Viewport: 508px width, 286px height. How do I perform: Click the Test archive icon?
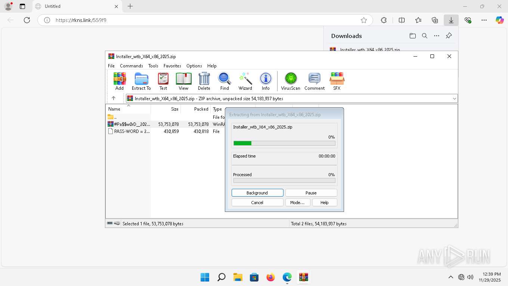coord(163,81)
